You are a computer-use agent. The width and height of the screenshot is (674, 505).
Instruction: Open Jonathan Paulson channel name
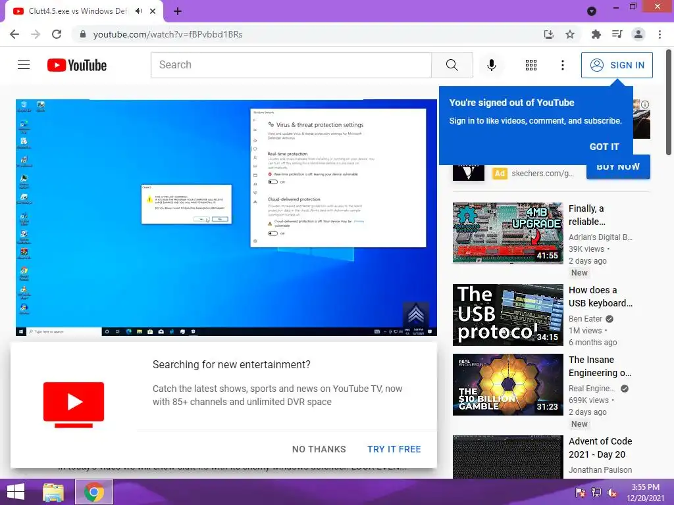tap(600, 469)
